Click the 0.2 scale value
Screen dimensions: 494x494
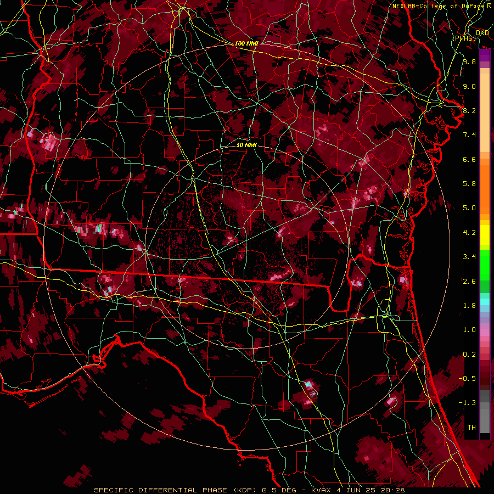(x=469, y=355)
